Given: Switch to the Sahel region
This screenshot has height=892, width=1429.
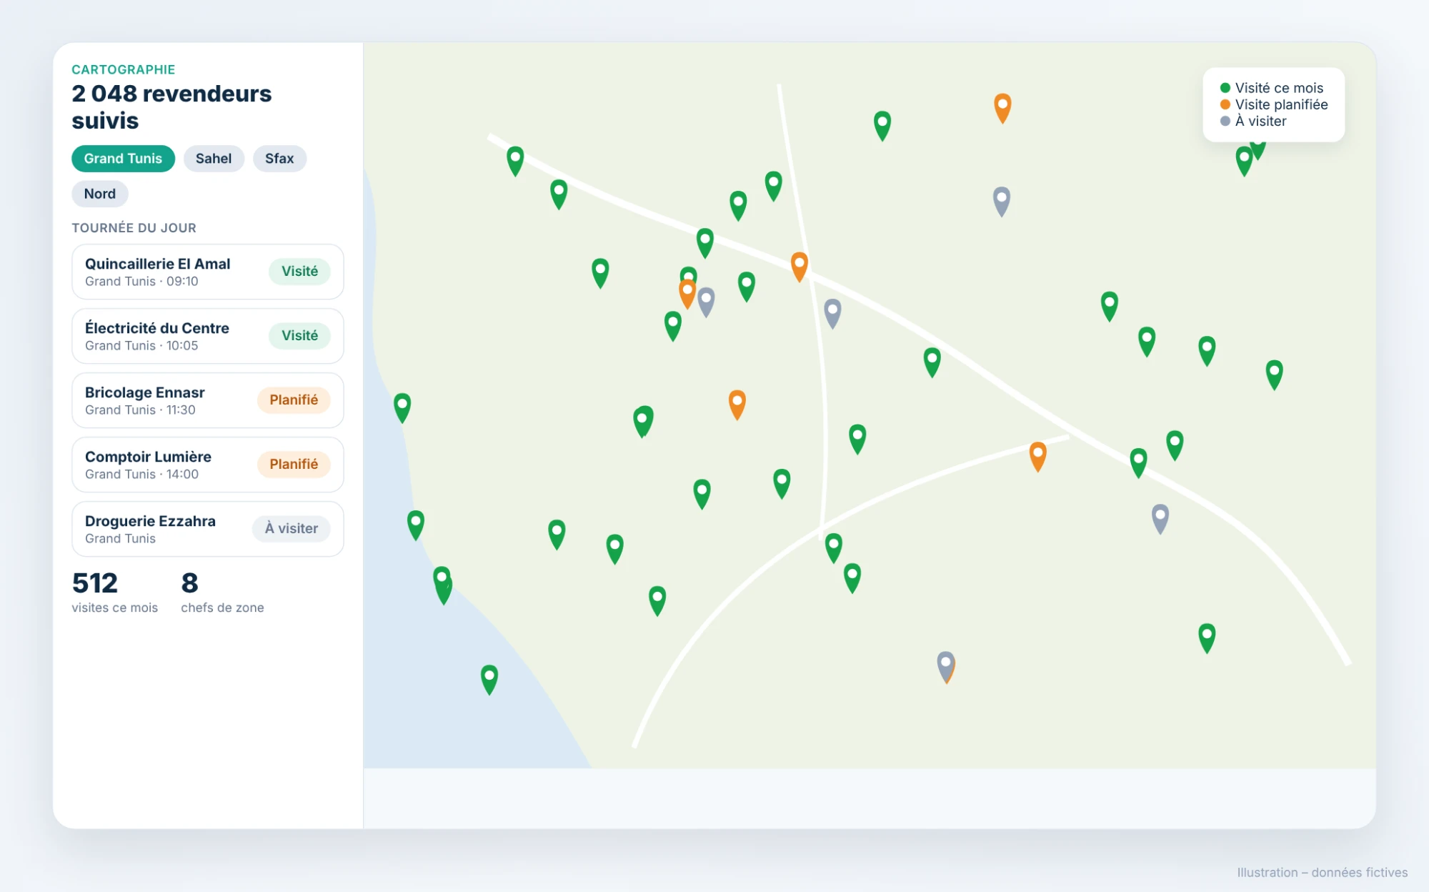Looking at the screenshot, I should click(x=214, y=159).
